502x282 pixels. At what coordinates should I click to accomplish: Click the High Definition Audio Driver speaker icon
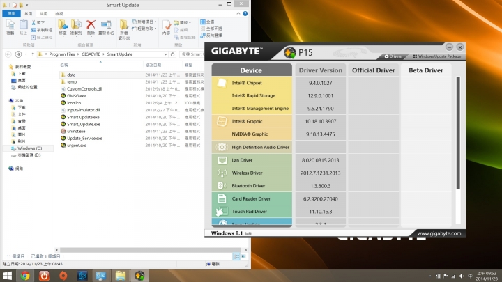click(222, 147)
